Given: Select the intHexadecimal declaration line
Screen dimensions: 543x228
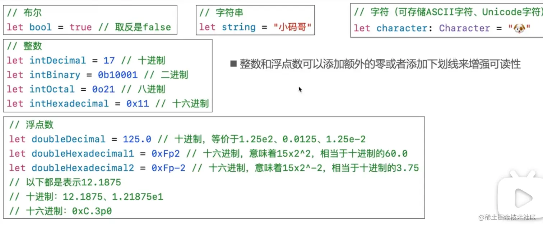Looking at the screenshot, I should pyautogui.click(x=107, y=104).
